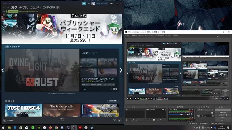Mute desktop audio speaker icon in mixer

188,114
